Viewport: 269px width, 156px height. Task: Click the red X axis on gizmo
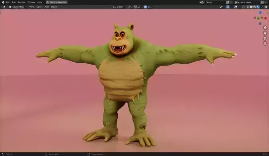click(265, 18)
